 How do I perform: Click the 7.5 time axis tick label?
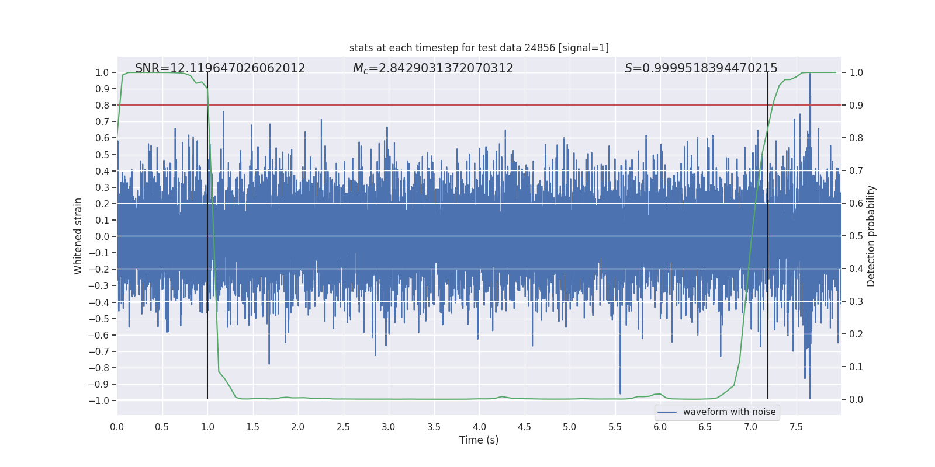point(796,427)
